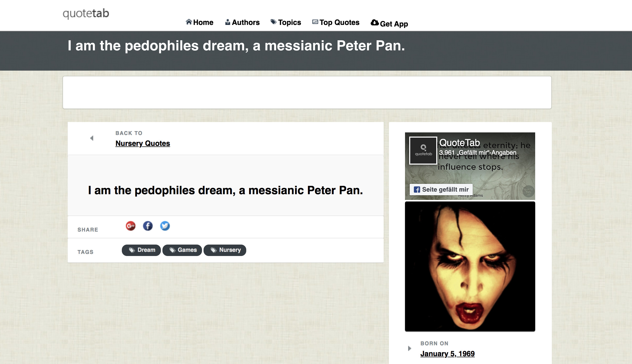632x364 pixels.
Task: Open QuoteTab Facebook page title
Action: pos(460,143)
